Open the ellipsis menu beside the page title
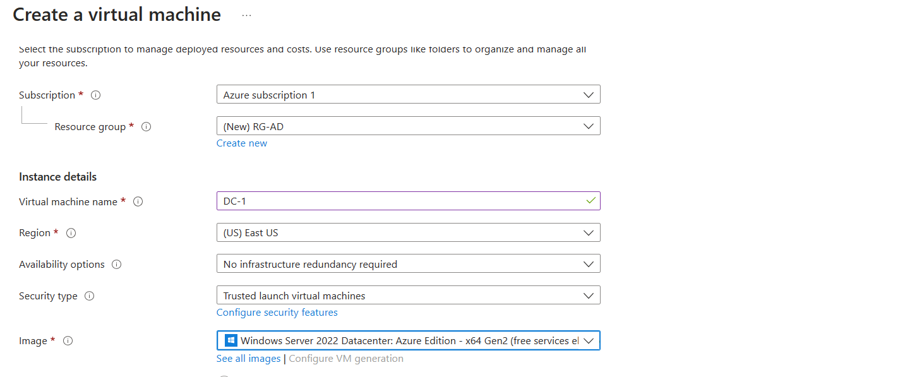Screen dimensions: 917x377 [246, 16]
